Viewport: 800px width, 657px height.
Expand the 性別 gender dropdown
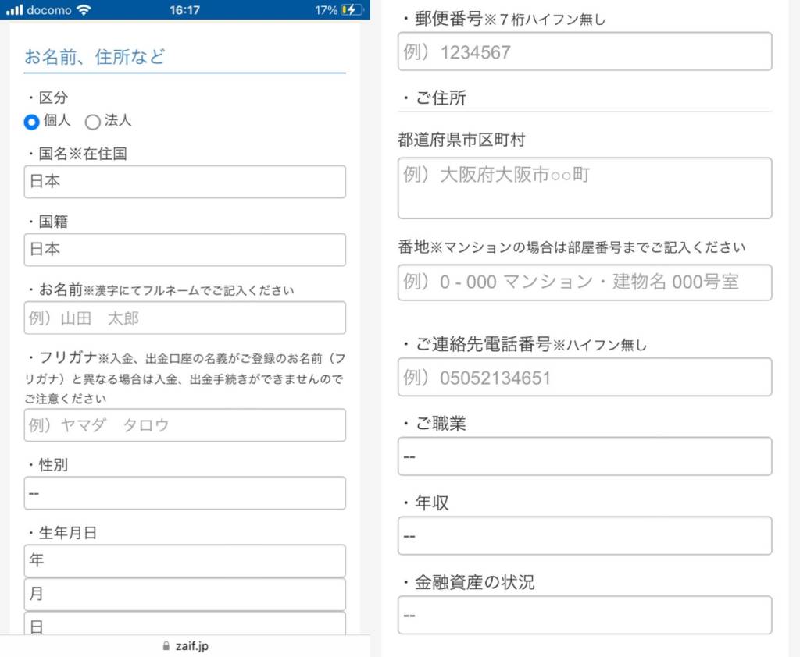(184, 493)
